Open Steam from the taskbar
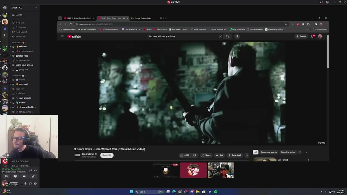 click(210, 192)
